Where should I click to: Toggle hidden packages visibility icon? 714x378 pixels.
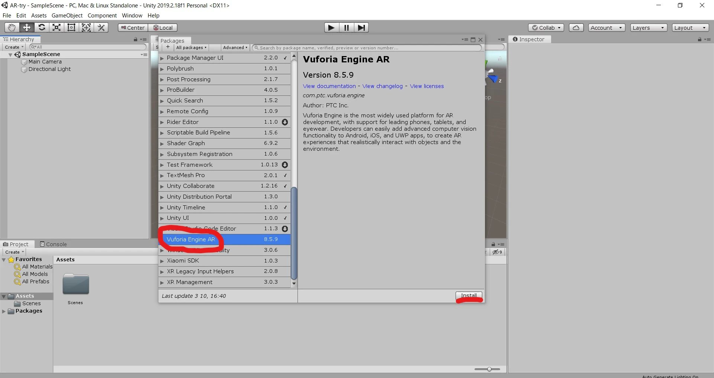497,252
